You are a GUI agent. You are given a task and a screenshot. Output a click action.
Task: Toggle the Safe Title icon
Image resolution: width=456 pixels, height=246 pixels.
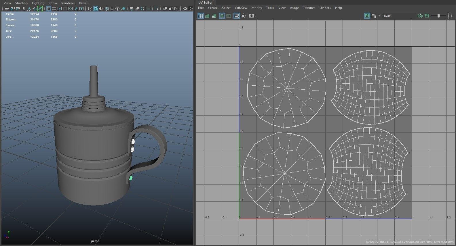[81, 9]
